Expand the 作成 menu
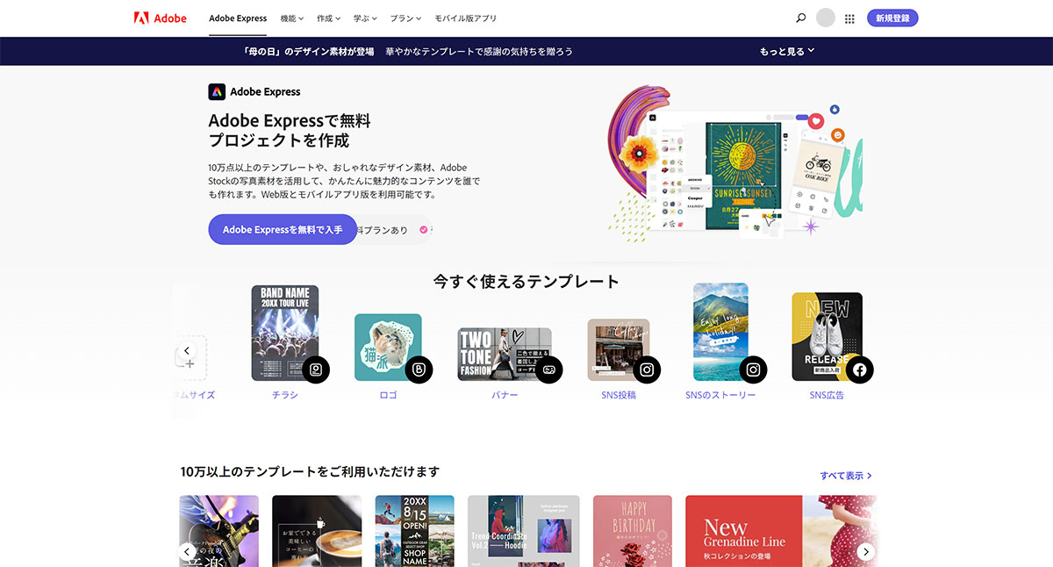1053x567 pixels. pos(329,18)
